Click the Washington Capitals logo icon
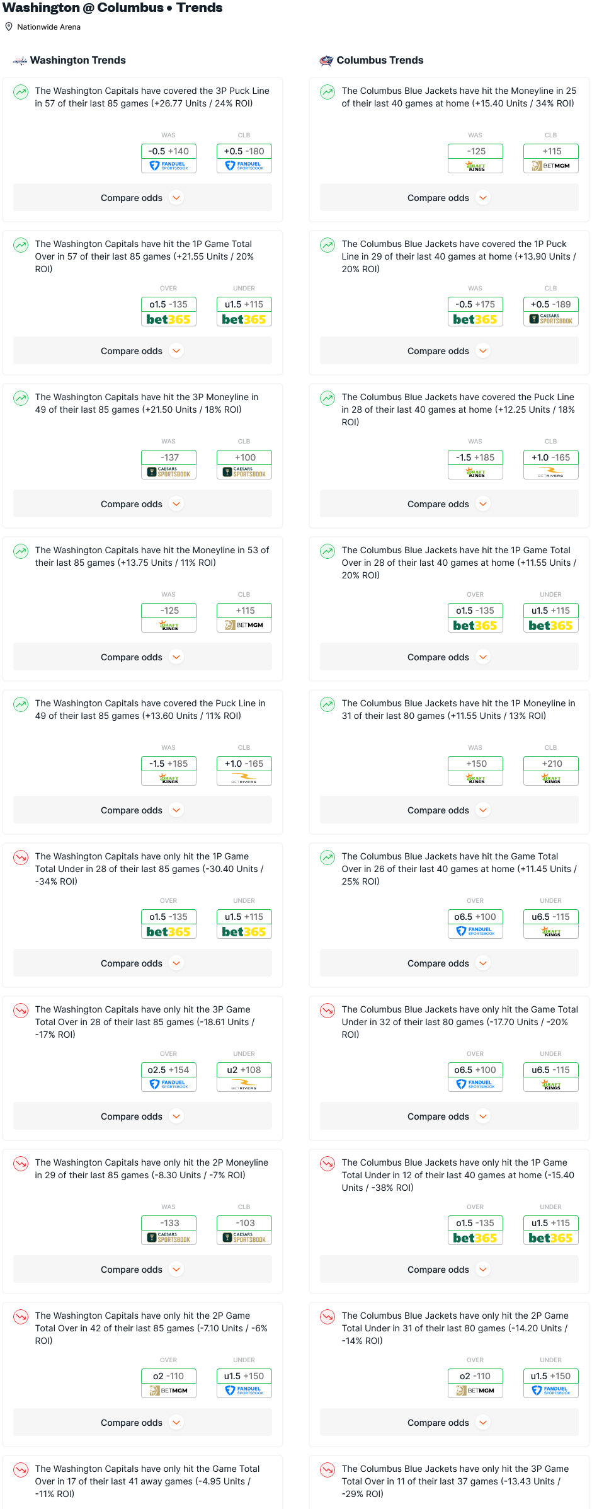 [20, 60]
